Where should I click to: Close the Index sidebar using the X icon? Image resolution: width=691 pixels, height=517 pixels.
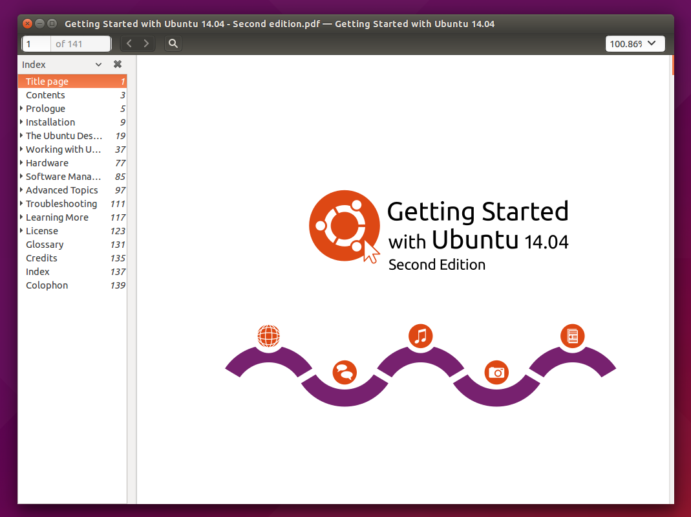coord(118,64)
